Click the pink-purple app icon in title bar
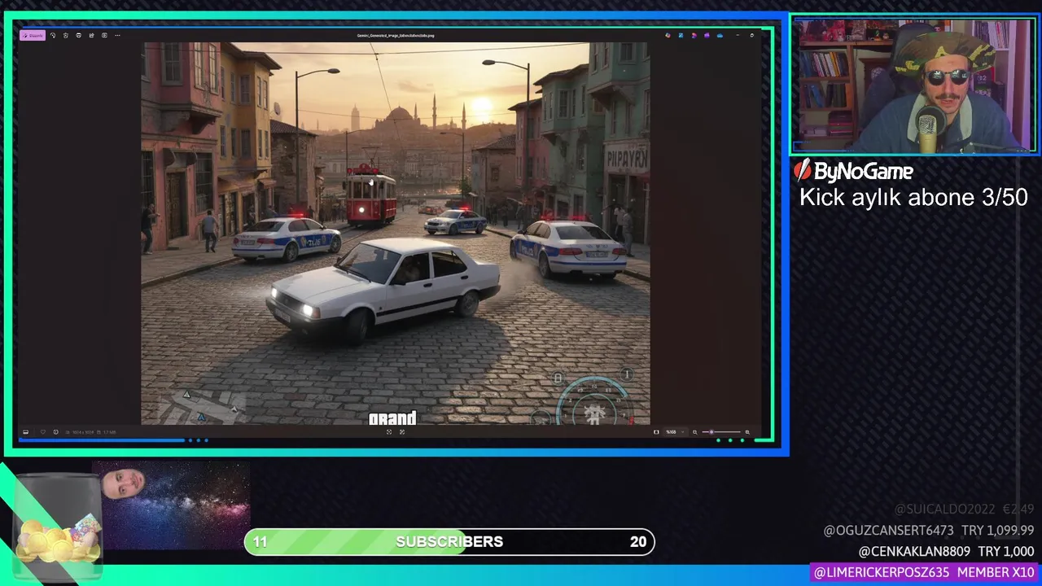 pos(694,35)
